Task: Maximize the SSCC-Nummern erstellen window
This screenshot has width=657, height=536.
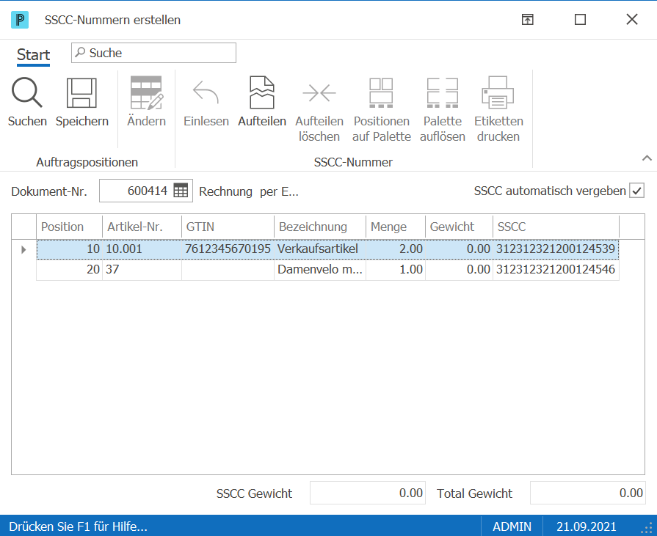Action: pos(580,19)
